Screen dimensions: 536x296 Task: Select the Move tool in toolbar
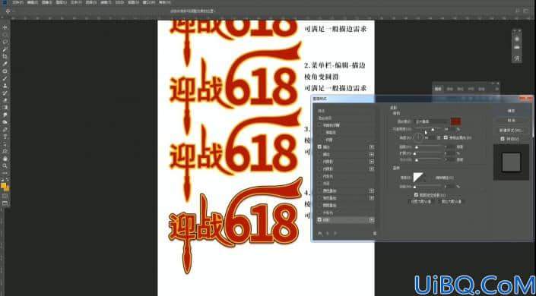pos(5,27)
